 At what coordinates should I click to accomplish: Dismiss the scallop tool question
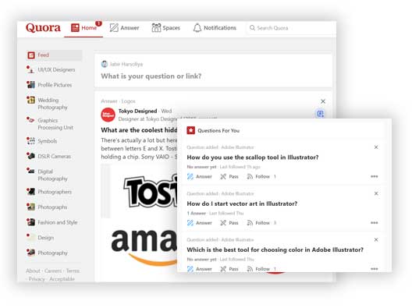point(376,147)
